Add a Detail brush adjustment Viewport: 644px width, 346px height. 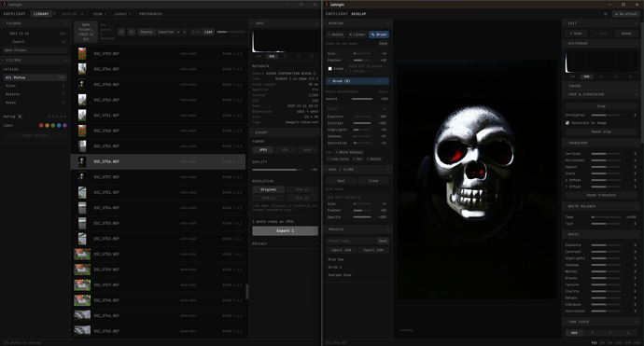click(x=373, y=159)
